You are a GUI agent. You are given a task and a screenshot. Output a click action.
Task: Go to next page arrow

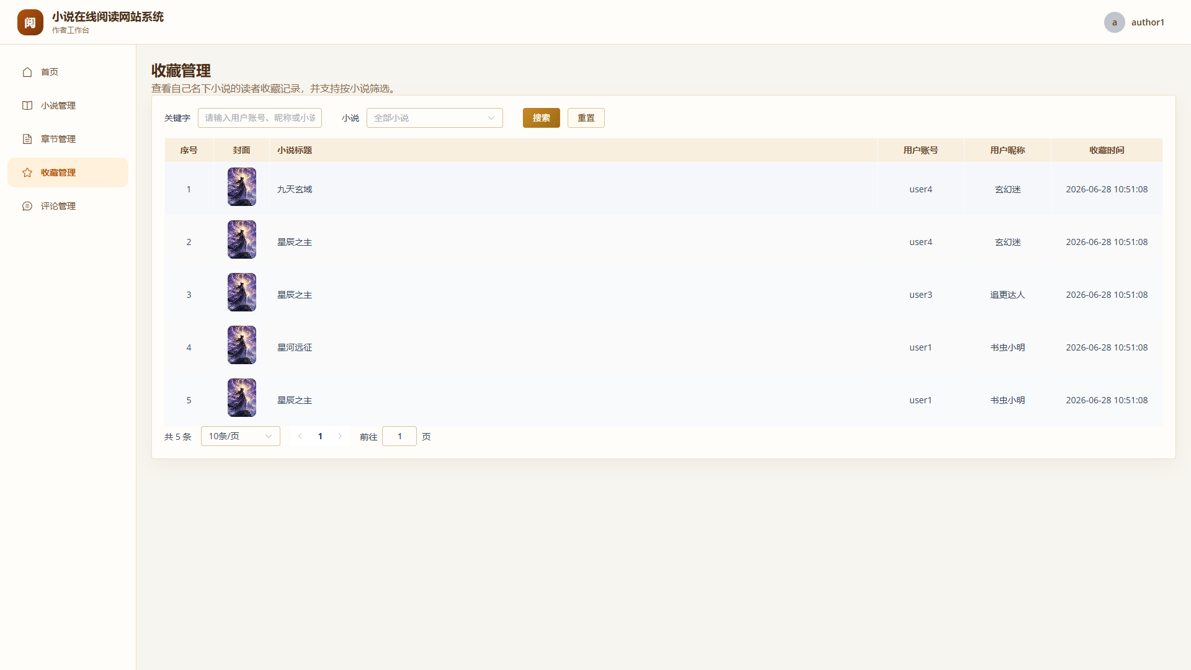[340, 436]
